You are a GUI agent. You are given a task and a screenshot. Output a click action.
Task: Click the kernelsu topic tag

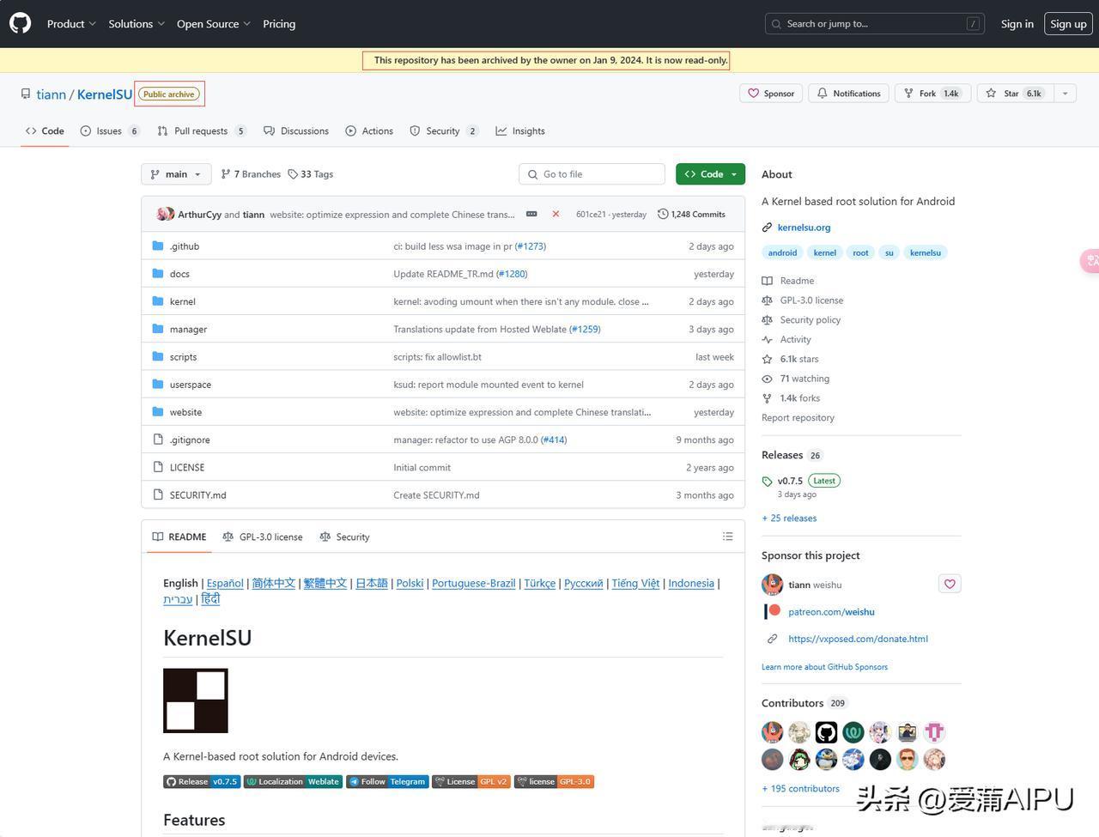926,252
